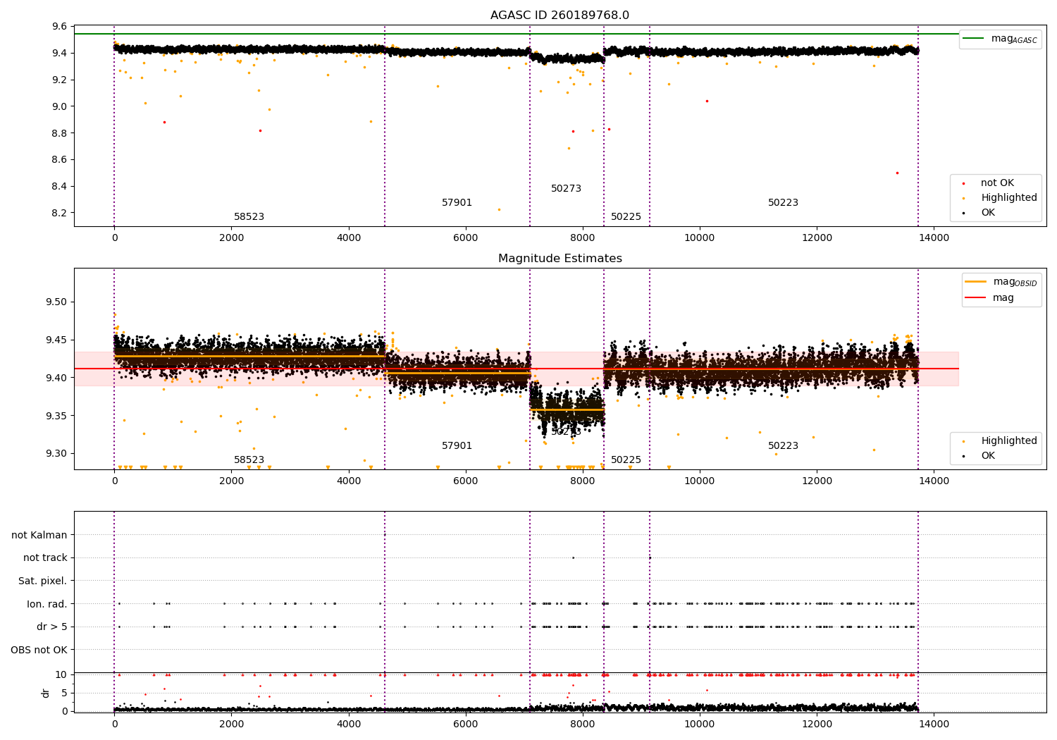1057x740 pixels.
Task: Click the 6000 x-tick under the Magnitude Estimates plot
Action: click(x=466, y=481)
